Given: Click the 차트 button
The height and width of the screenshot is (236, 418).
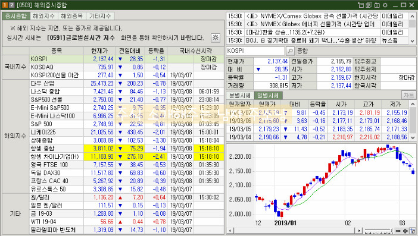Looking at the screenshot, I should 408,95.
